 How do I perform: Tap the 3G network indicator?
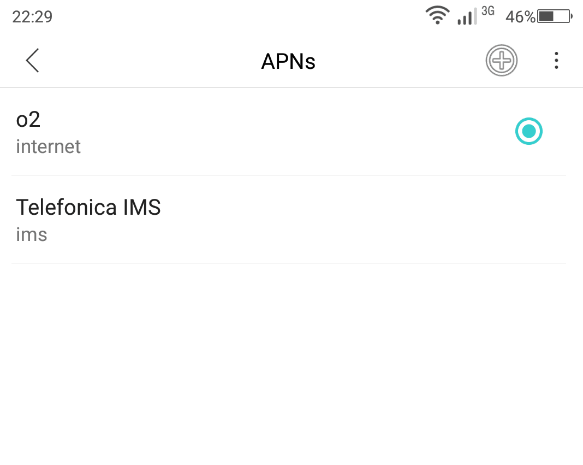488,11
